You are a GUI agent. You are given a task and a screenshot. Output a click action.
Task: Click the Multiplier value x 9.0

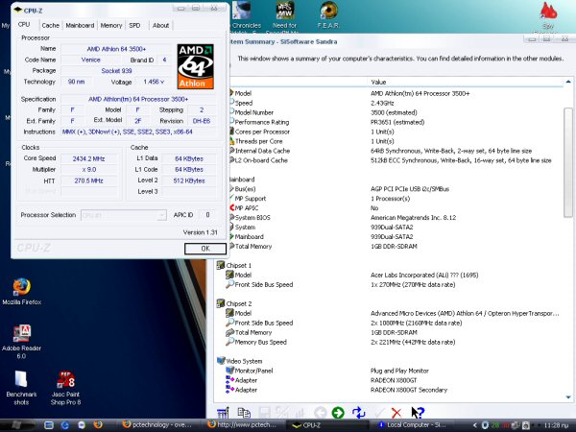[x=88, y=170]
